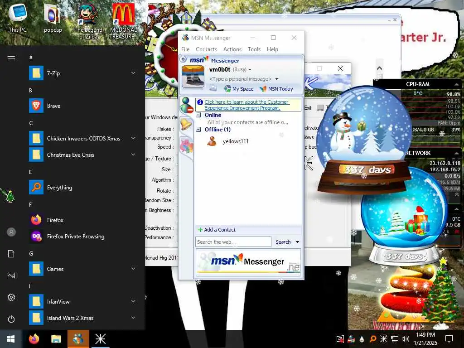This screenshot has height=348, width=464.
Task: Open the vm0b0t Busy status dropdown
Action: 250,70
